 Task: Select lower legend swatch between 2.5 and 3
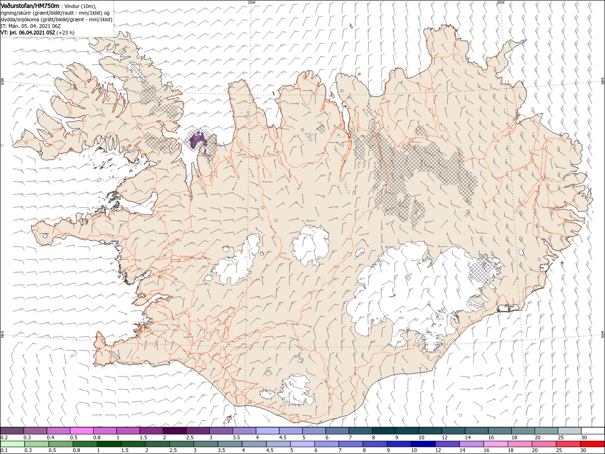(181, 444)
